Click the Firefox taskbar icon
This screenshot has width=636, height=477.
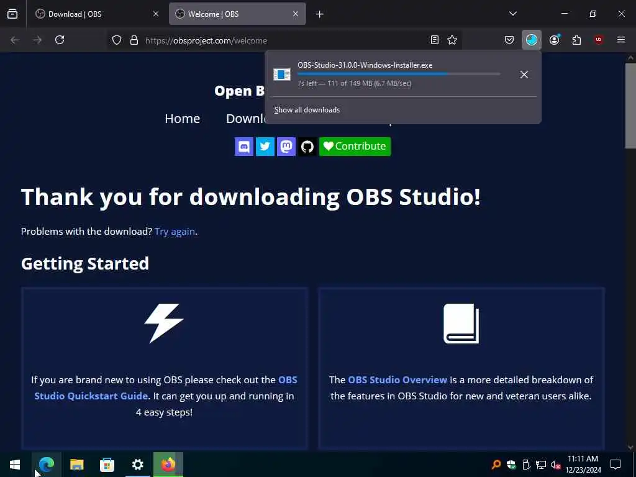point(168,465)
